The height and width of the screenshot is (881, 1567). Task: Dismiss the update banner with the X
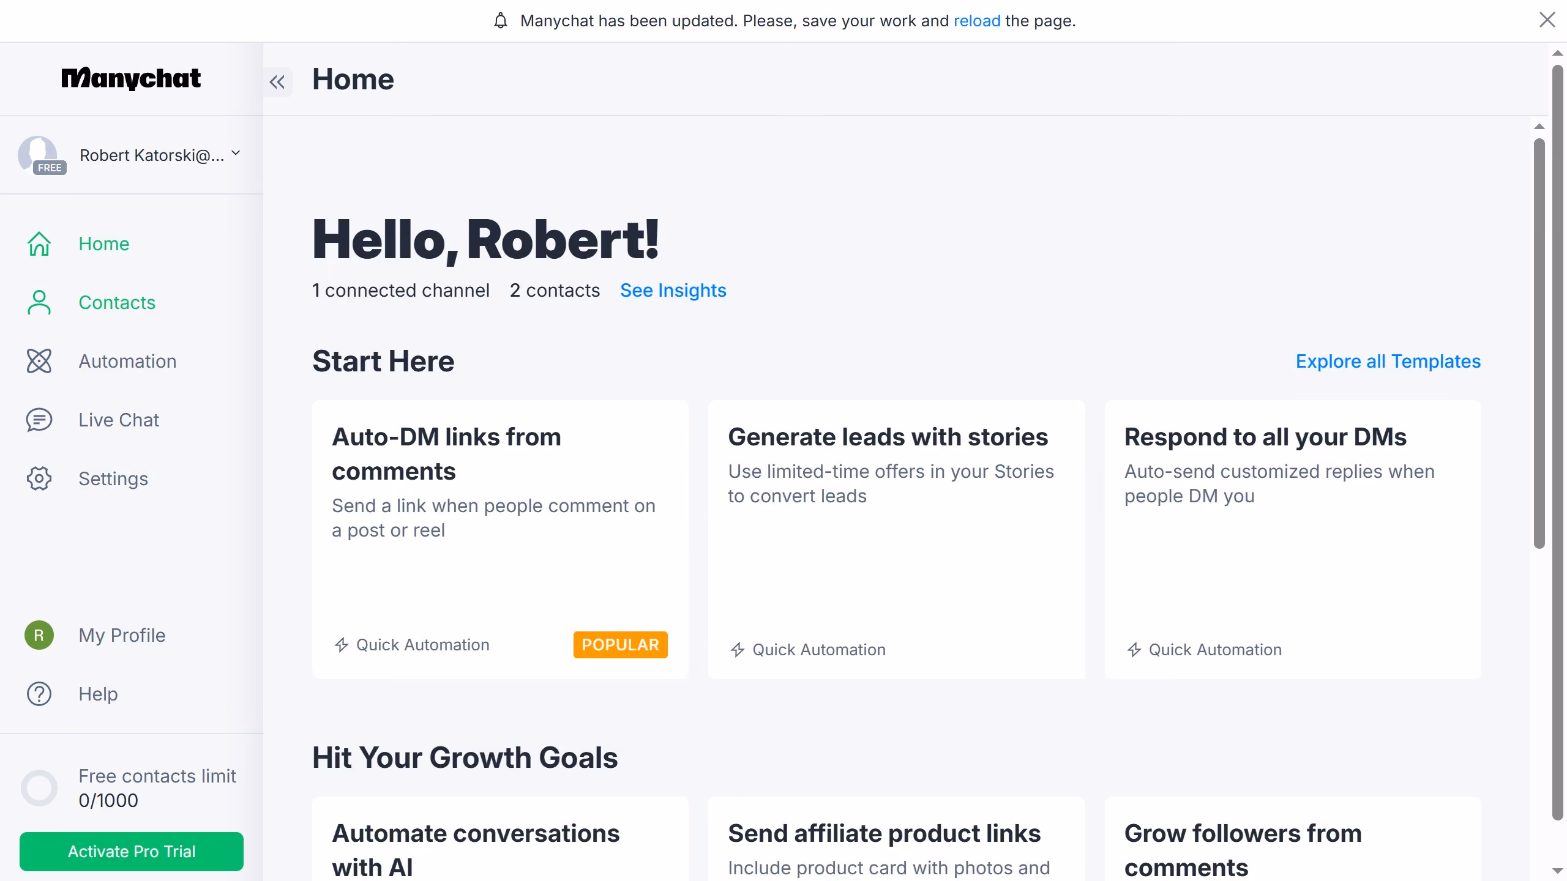(x=1547, y=20)
